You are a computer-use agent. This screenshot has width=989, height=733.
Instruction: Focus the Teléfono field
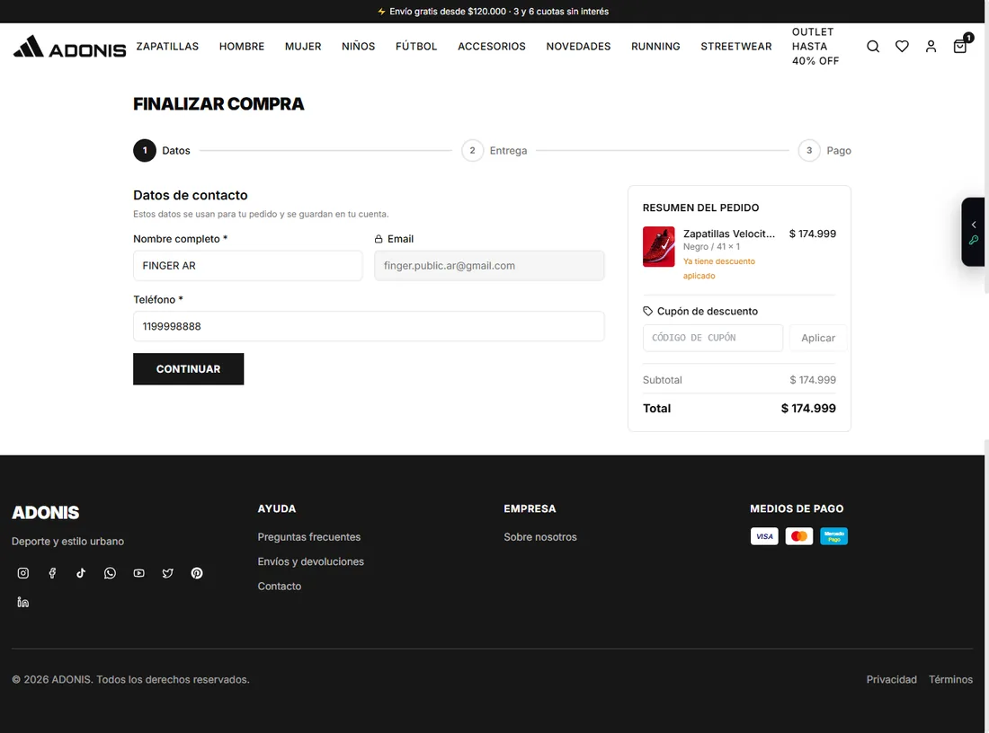point(369,326)
